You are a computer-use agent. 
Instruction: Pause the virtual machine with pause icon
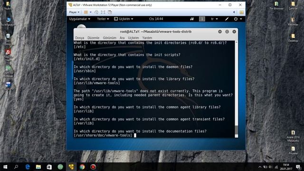coord(86,12)
